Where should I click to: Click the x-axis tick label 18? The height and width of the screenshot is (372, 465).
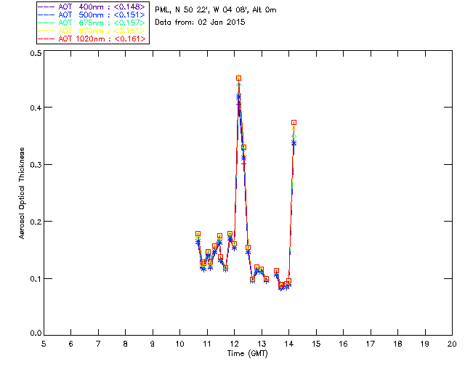coord(397,344)
